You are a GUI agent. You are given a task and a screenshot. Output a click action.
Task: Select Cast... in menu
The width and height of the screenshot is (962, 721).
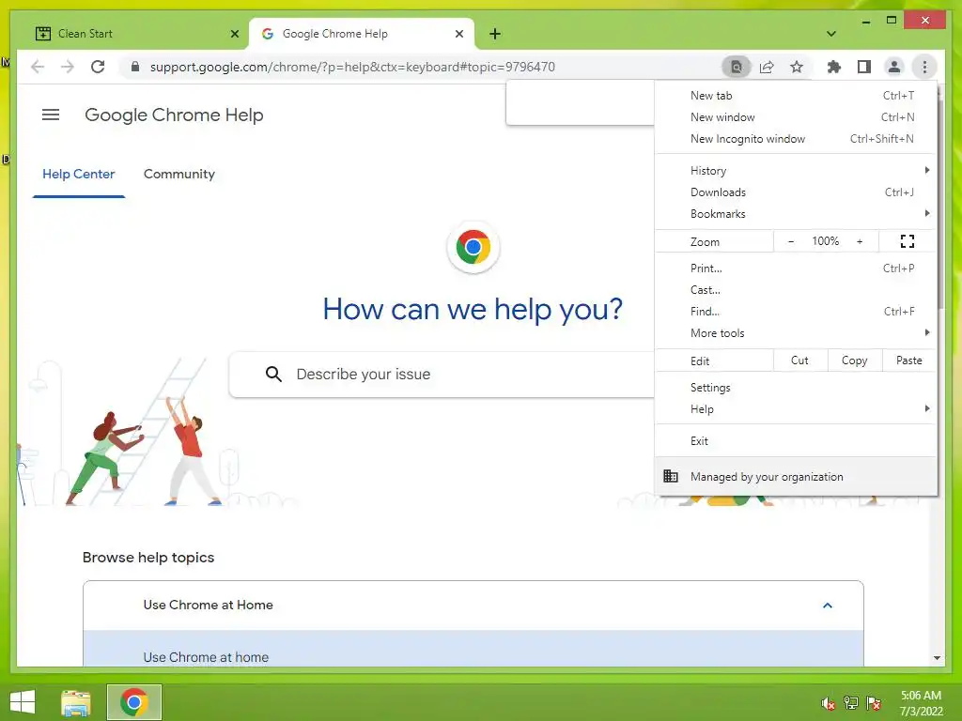[x=796, y=289]
